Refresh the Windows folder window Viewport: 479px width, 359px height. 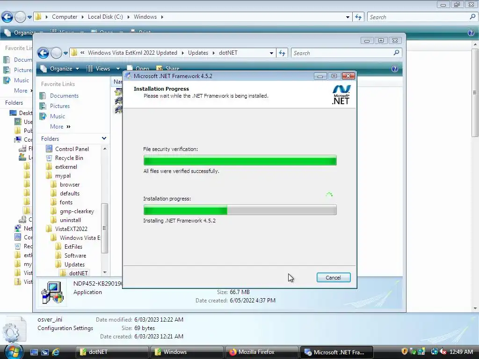[x=358, y=17]
